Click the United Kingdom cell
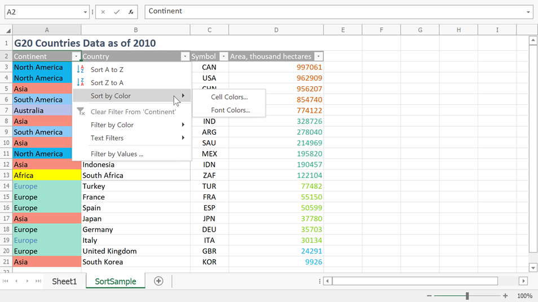 click(x=136, y=251)
